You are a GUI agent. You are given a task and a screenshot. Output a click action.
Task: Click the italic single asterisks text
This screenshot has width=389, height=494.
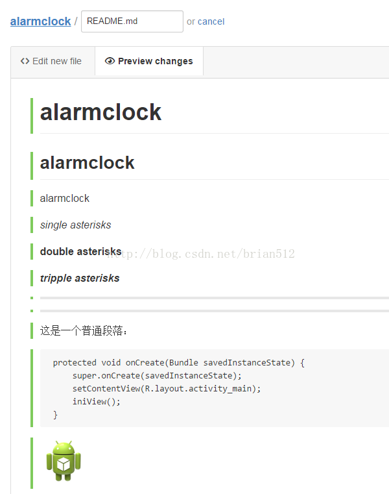pos(76,225)
